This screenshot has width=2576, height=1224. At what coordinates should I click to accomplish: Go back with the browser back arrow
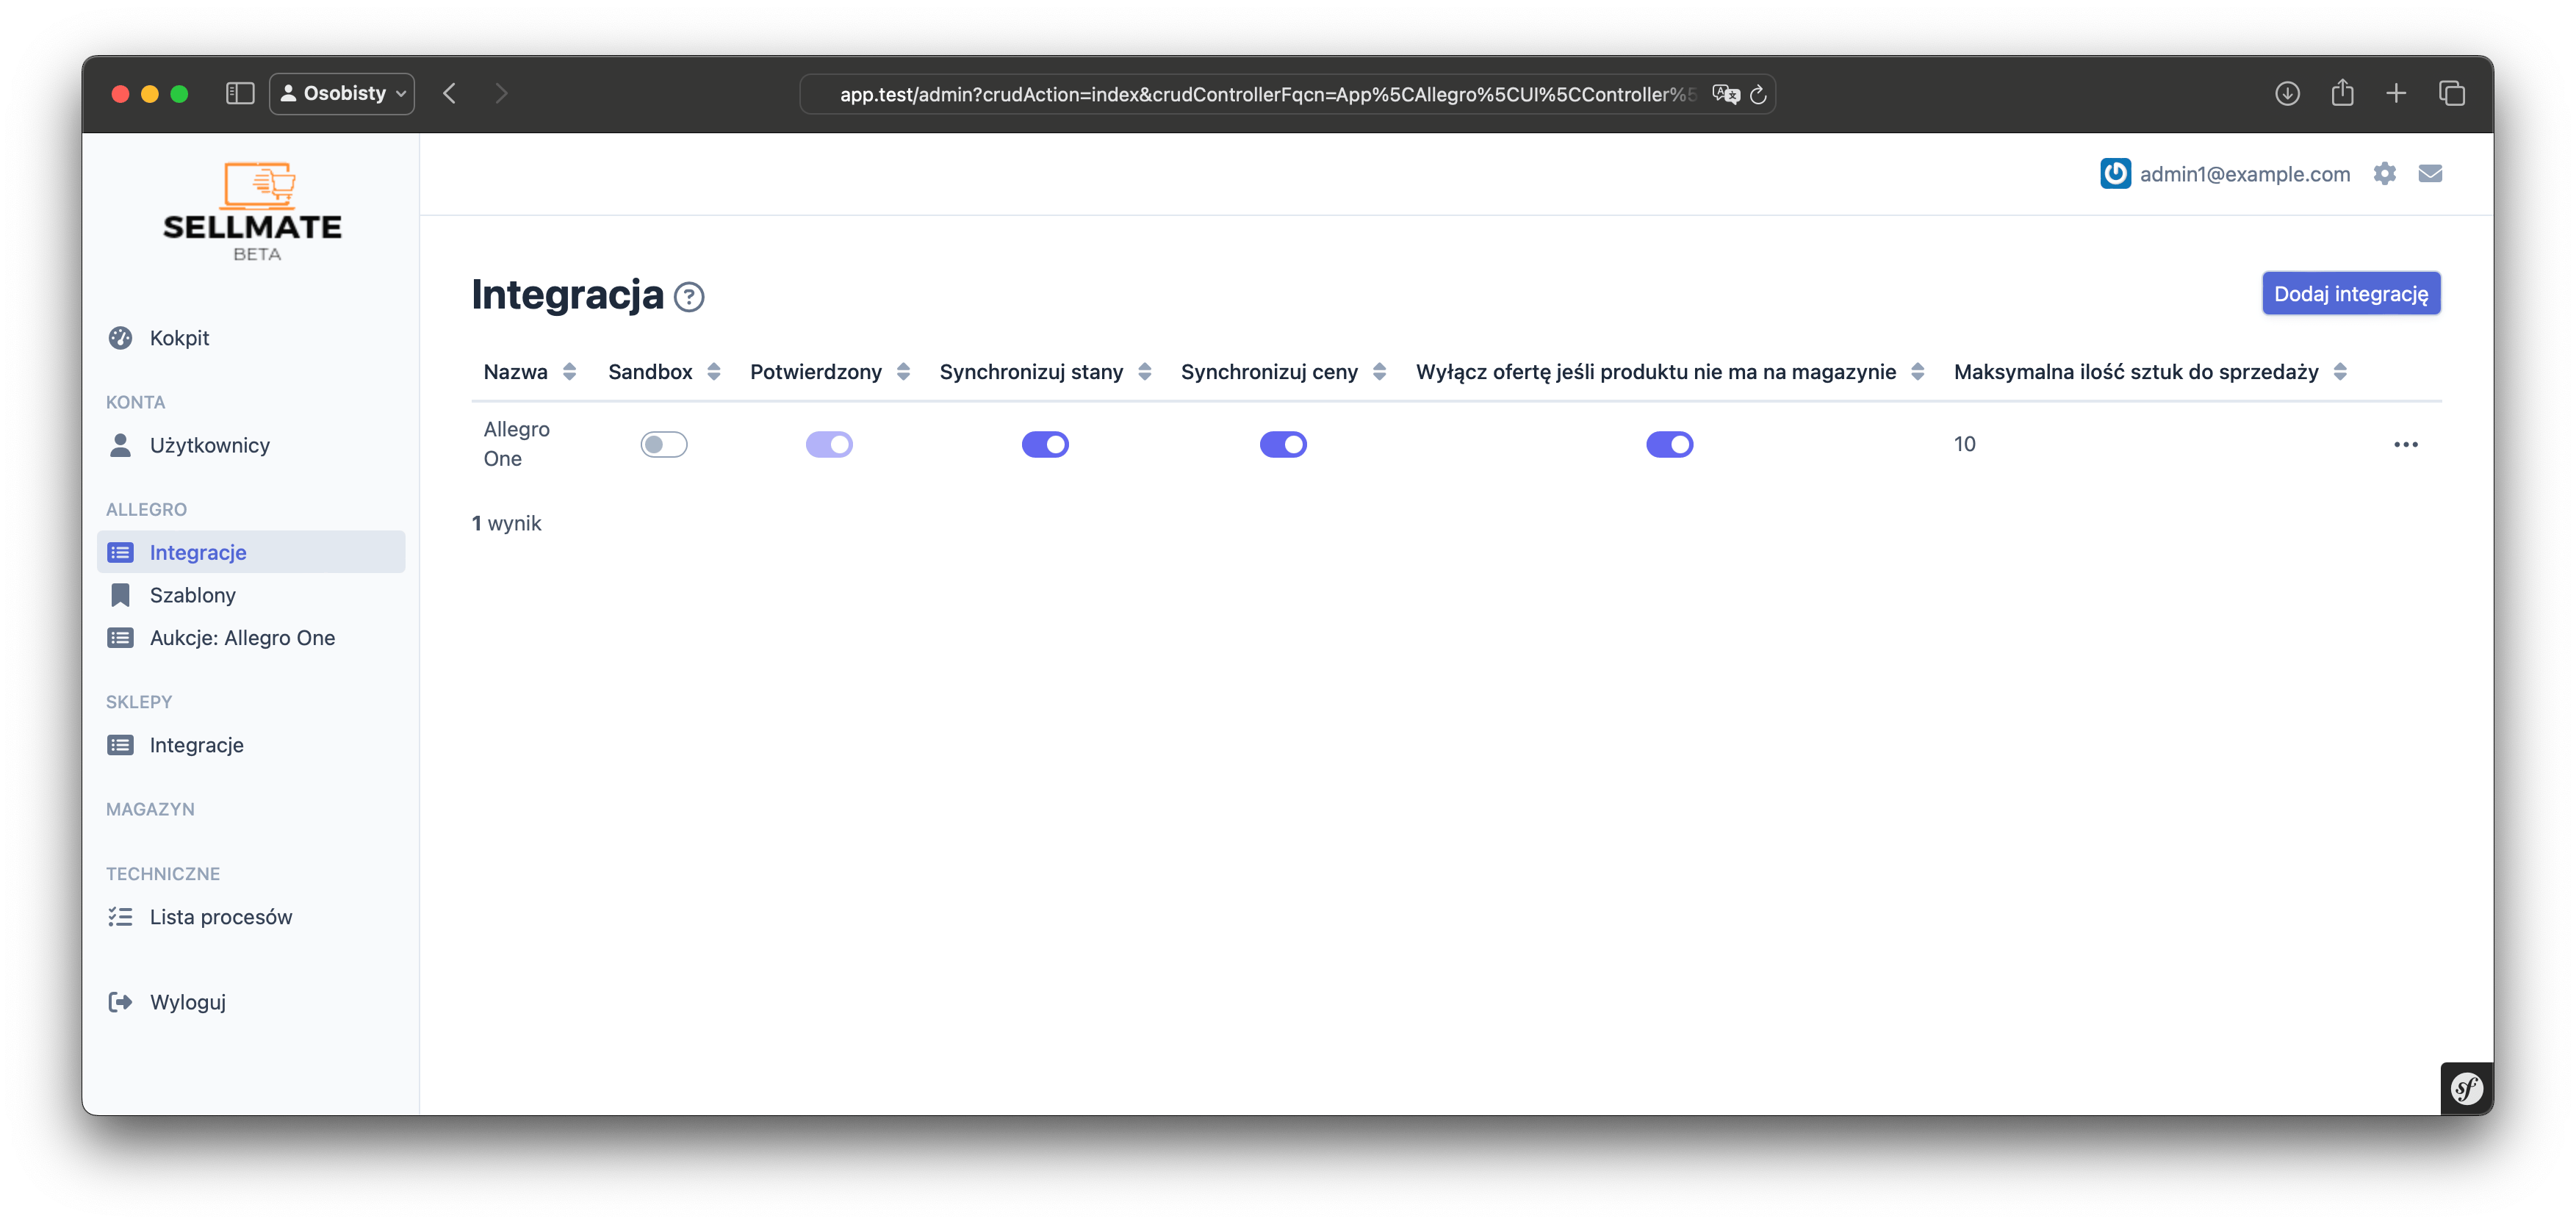coord(450,94)
